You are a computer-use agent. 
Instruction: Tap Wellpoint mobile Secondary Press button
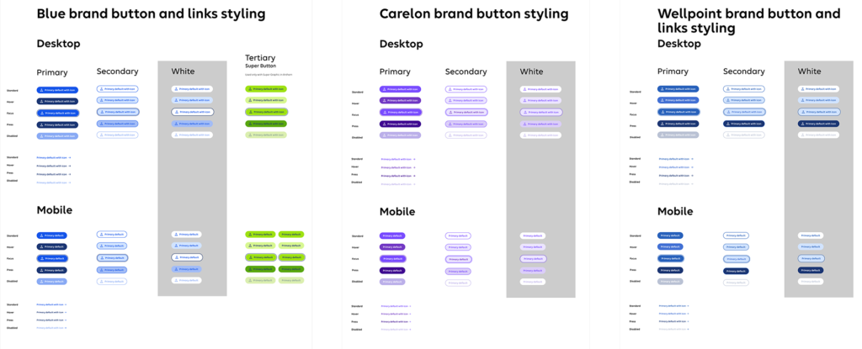(735, 271)
